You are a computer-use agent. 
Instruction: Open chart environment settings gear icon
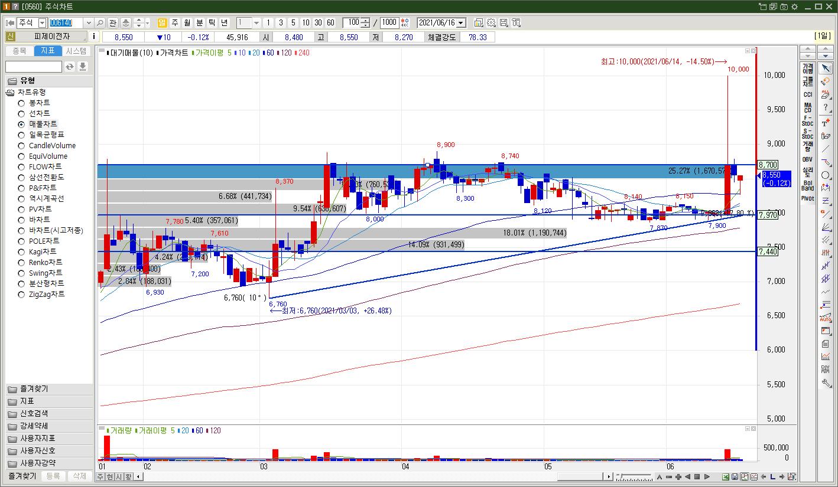pos(491,23)
